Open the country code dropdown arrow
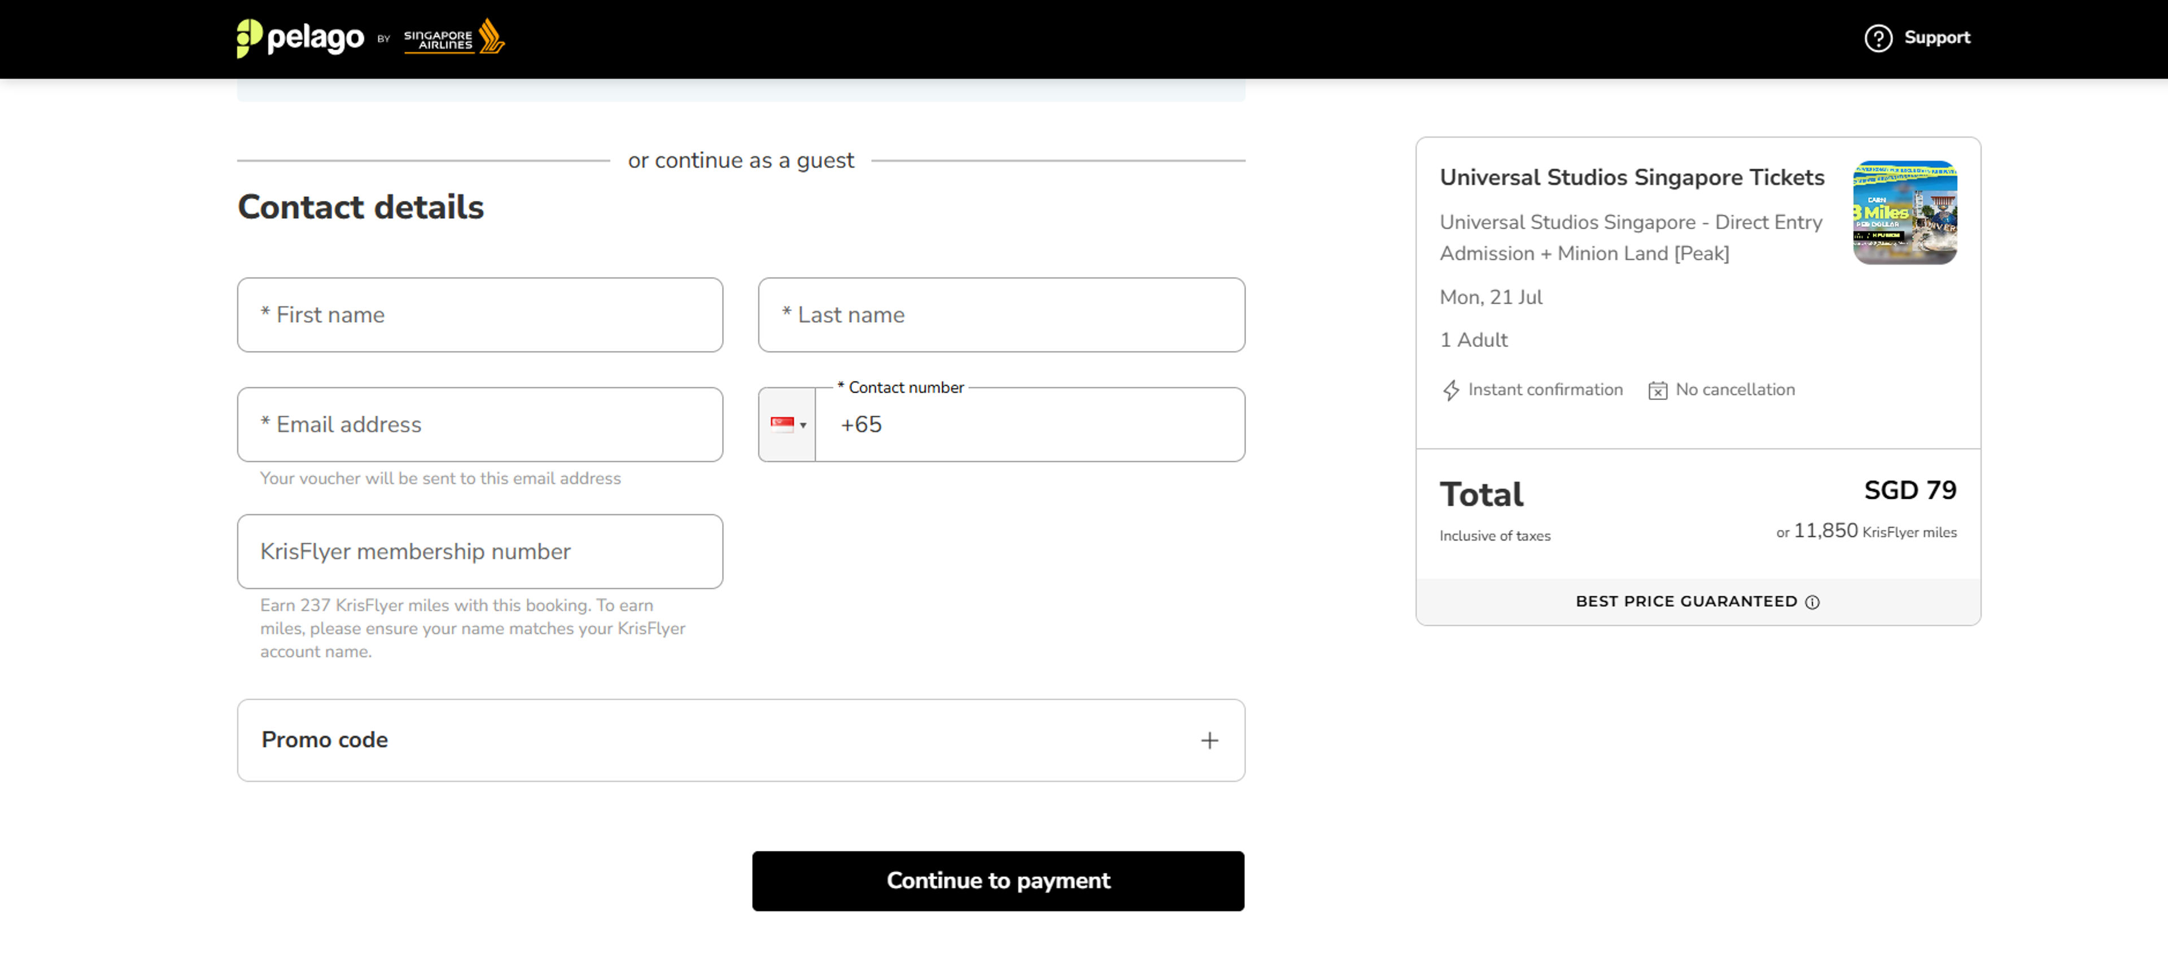The image size is (2168, 971). pyautogui.click(x=803, y=425)
